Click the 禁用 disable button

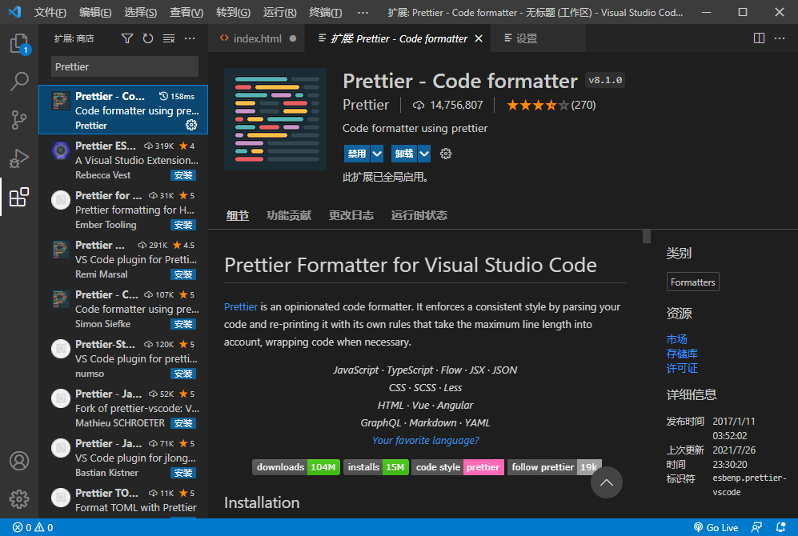tap(357, 154)
